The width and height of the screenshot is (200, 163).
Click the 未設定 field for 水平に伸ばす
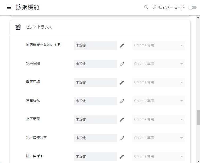tap(95, 138)
